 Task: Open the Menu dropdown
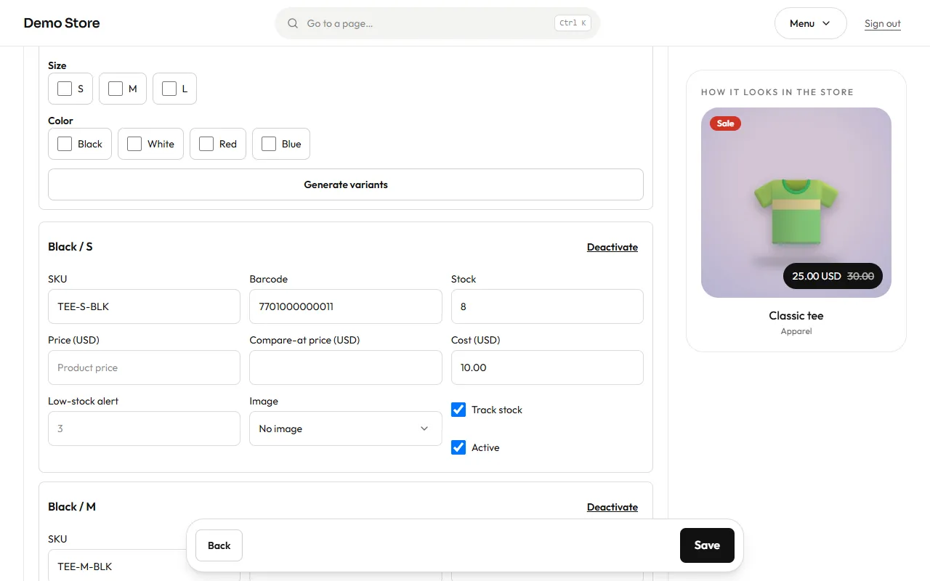tap(810, 23)
